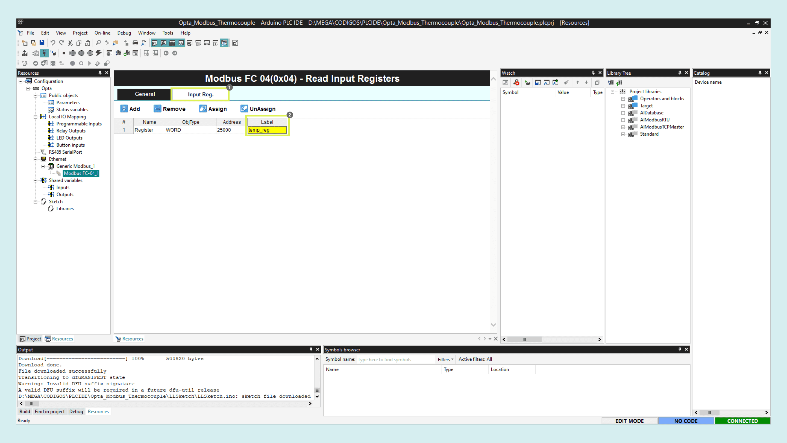787x443 pixels.
Task: Click the Cut scissors icon
Action: tap(70, 43)
